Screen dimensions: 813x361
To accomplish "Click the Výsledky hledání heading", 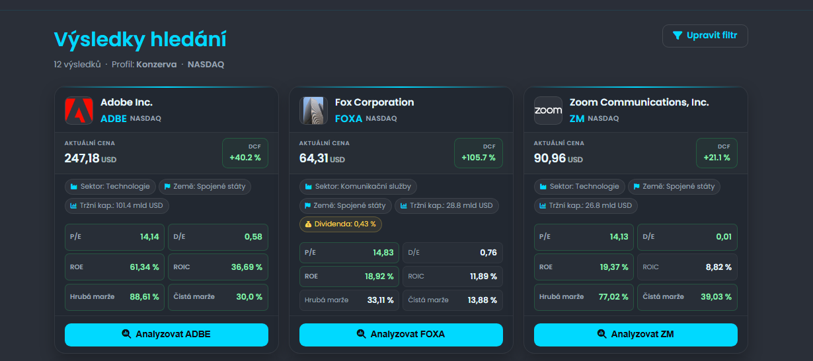I will tap(140, 40).
